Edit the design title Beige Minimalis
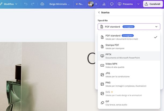This screenshot has height=111, width=164. tap(59, 4)
